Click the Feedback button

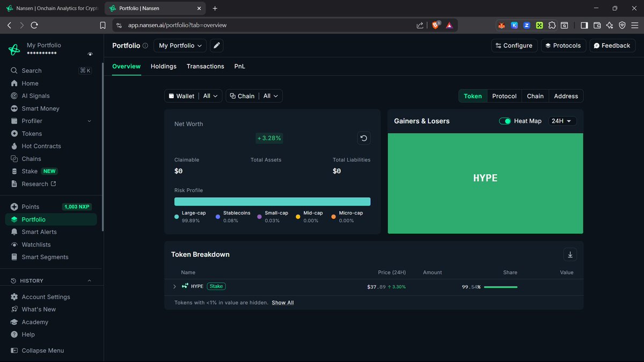click(x=612, y=46)
